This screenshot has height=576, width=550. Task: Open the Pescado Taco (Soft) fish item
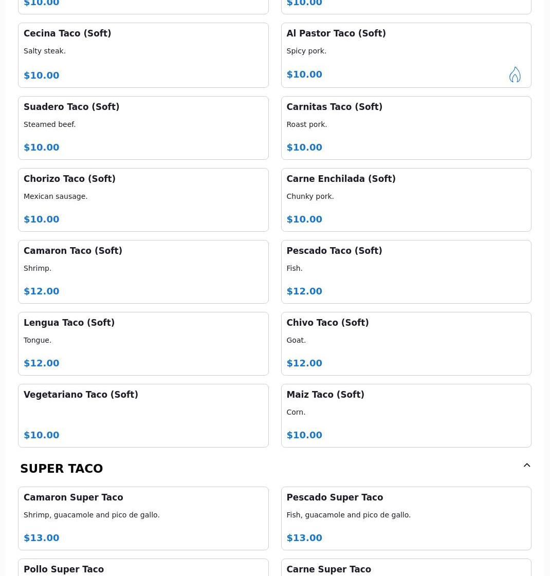(406, 272)
